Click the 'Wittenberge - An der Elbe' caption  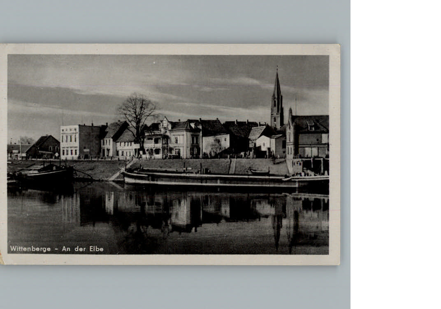tap(57, 249)
